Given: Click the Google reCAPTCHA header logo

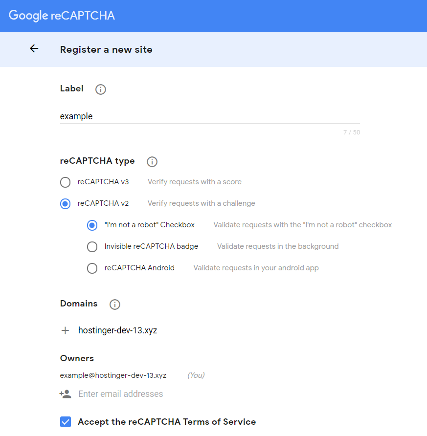Looking at the screenshot, I should tap(61, 15).
